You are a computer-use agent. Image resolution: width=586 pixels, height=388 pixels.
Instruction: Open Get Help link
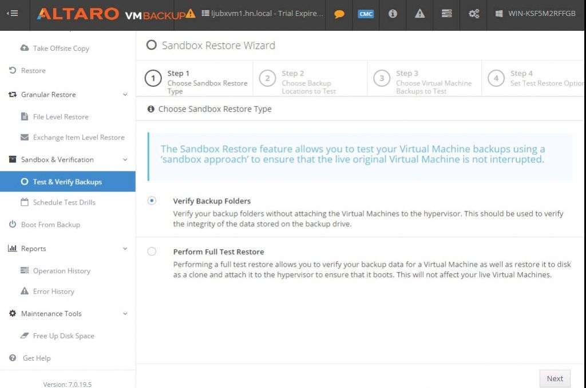click(37, 358)
